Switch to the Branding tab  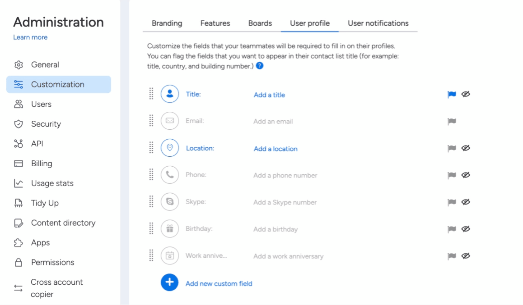167,23
